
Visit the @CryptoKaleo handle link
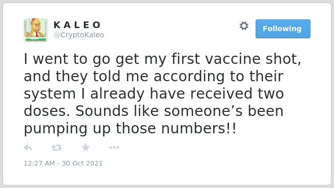tap(79, 35)
